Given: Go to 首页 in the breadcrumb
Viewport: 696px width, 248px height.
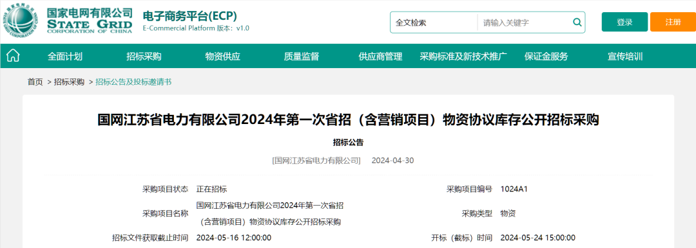Looking at the screenshot, I should point(35,82).
